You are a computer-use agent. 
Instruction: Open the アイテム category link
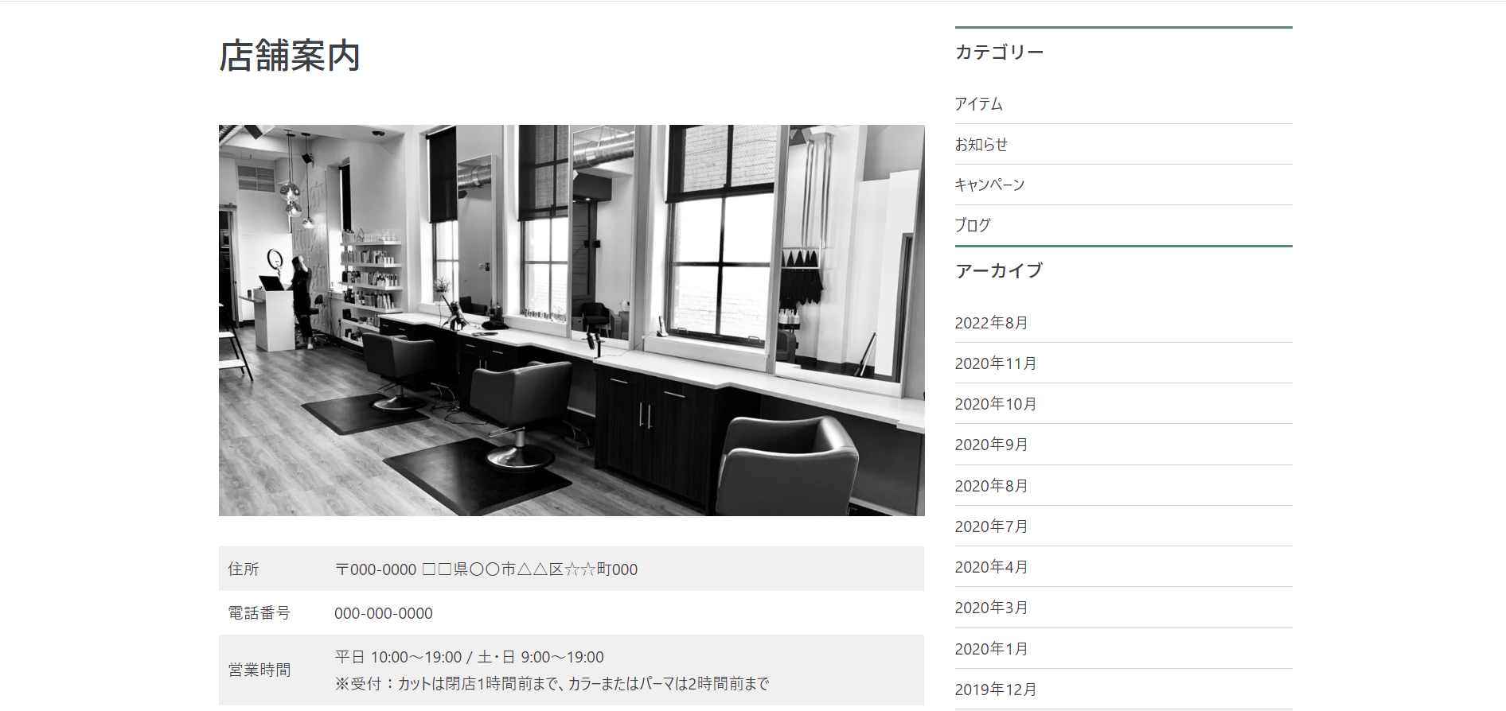978,104
